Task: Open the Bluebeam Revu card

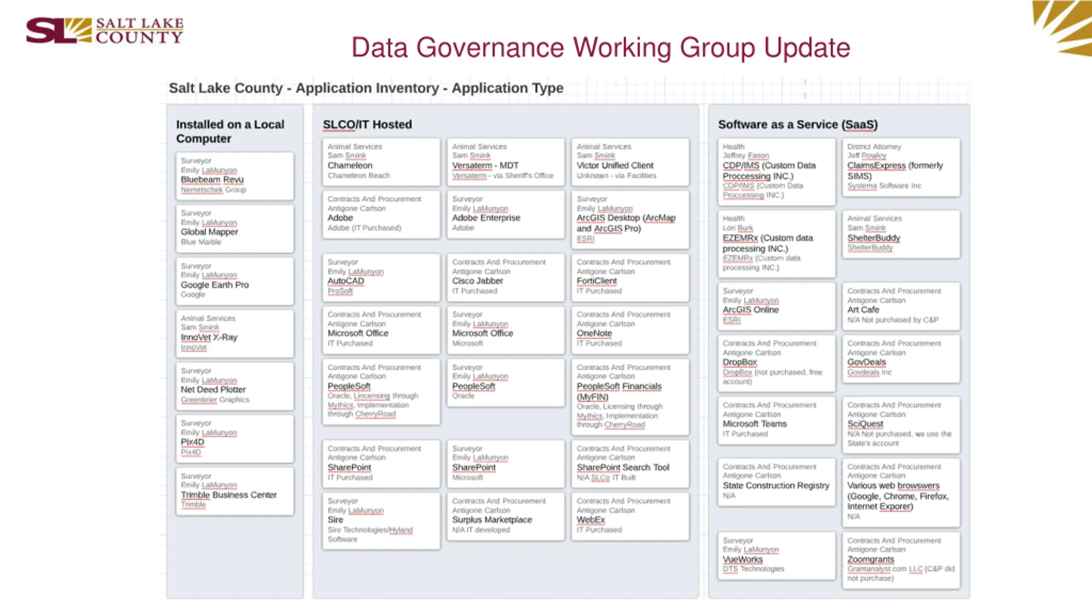Action: point(235,176)
